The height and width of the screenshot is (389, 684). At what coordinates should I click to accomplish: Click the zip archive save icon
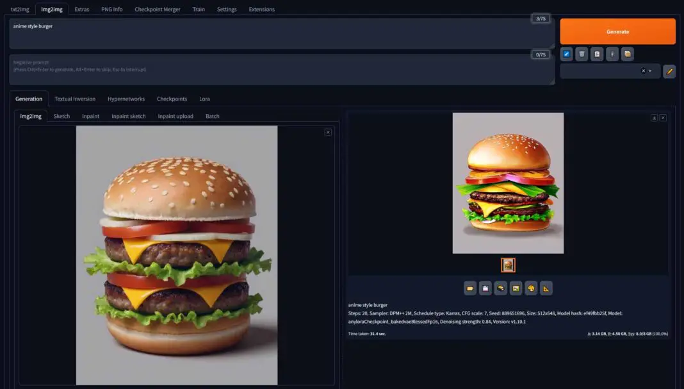500,288
